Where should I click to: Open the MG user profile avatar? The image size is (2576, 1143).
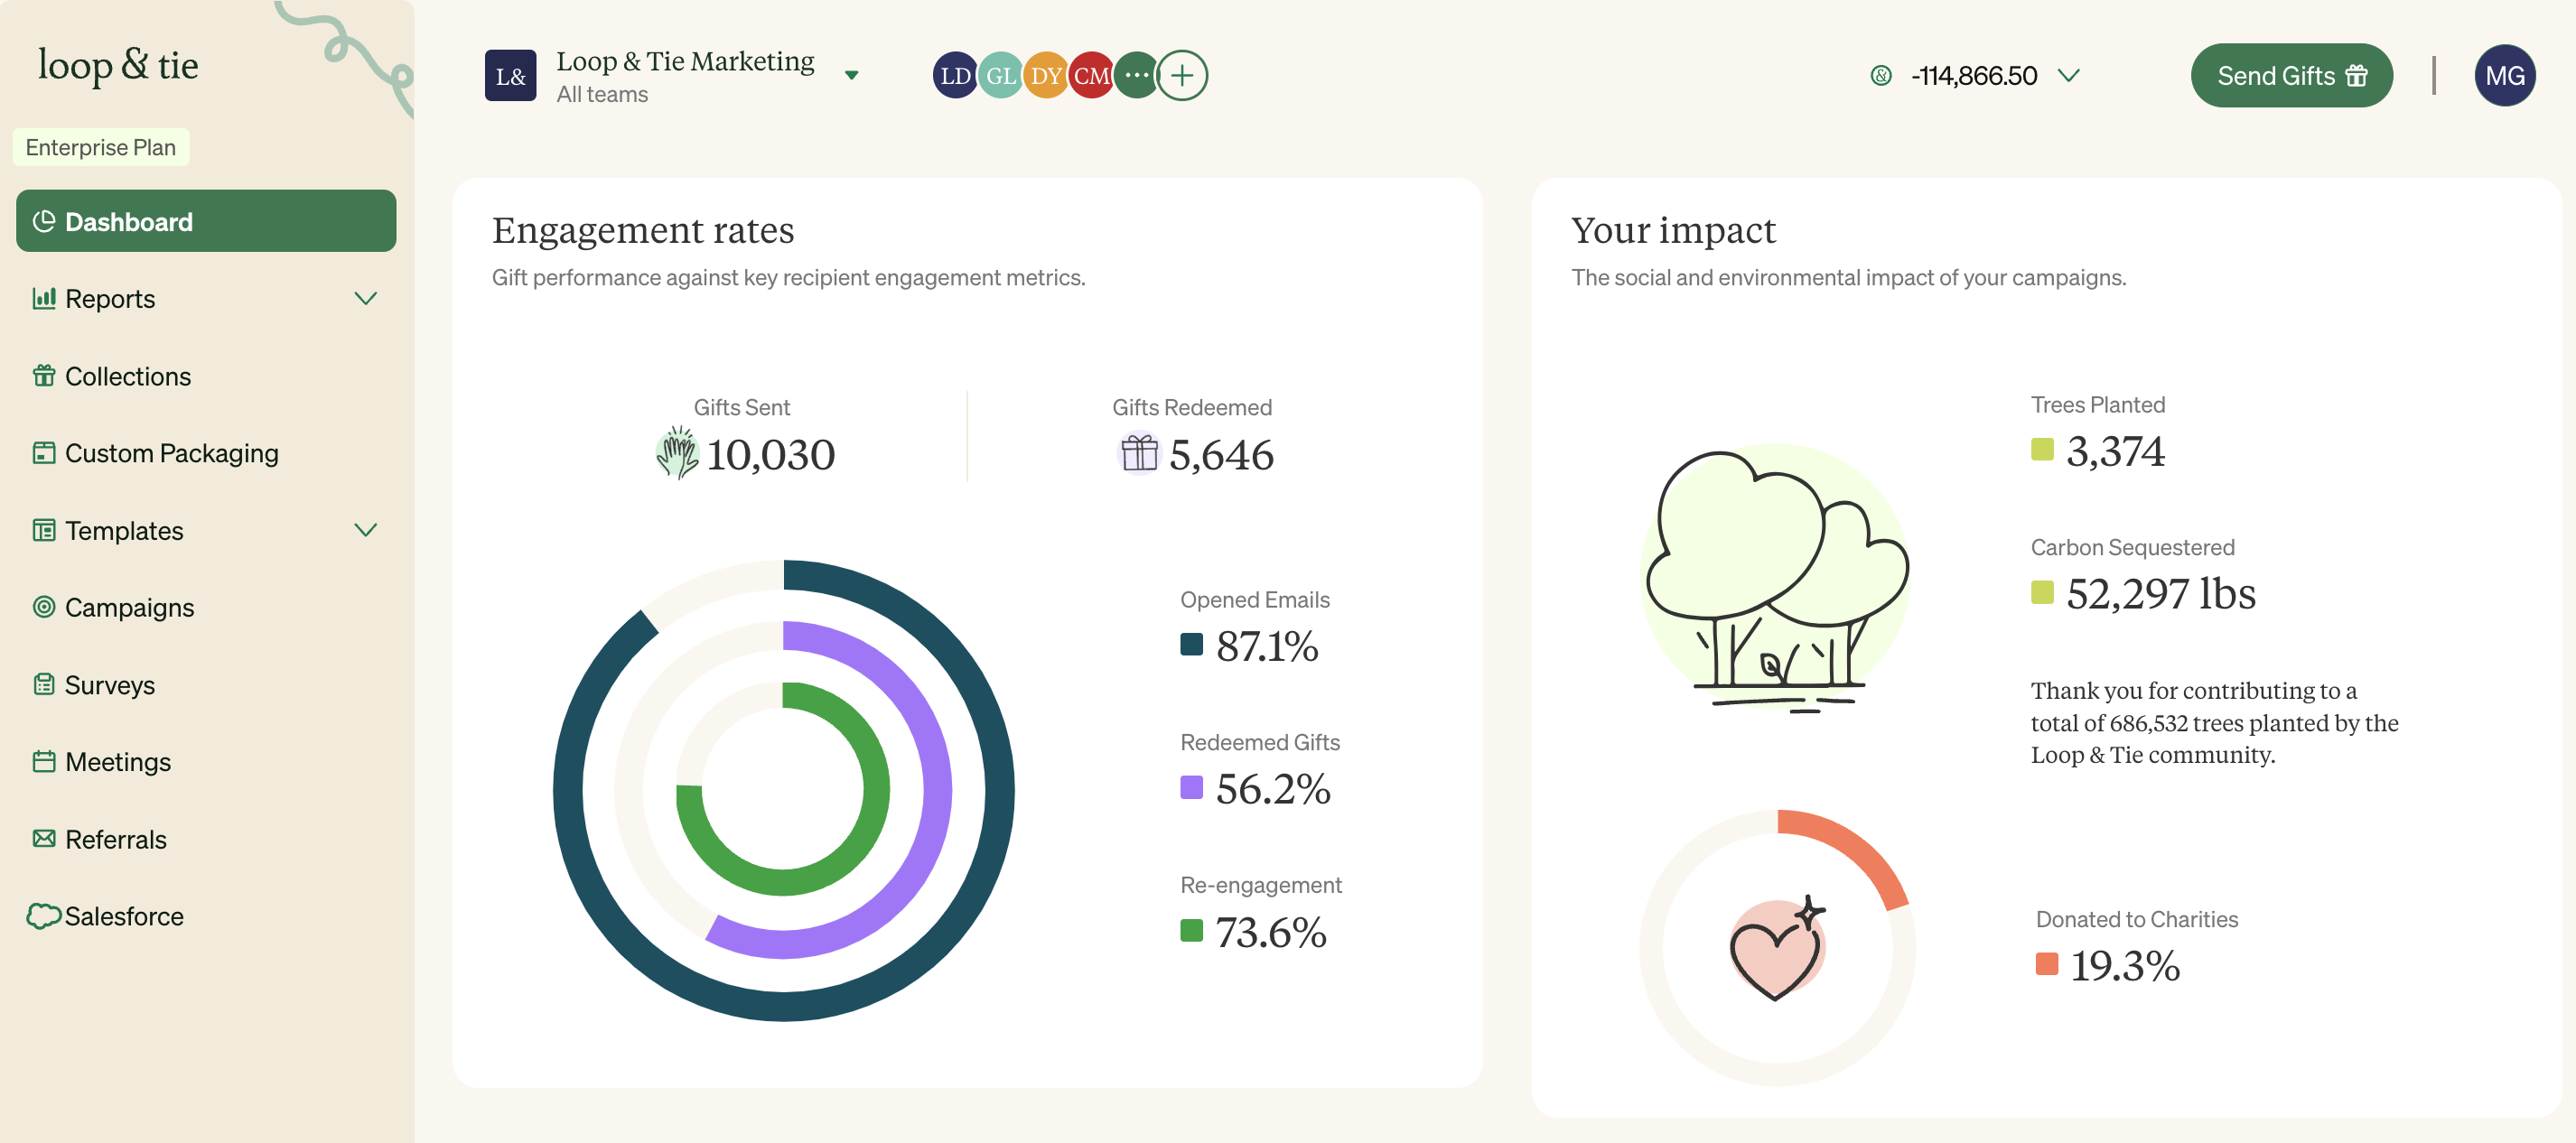[2503, 76]
